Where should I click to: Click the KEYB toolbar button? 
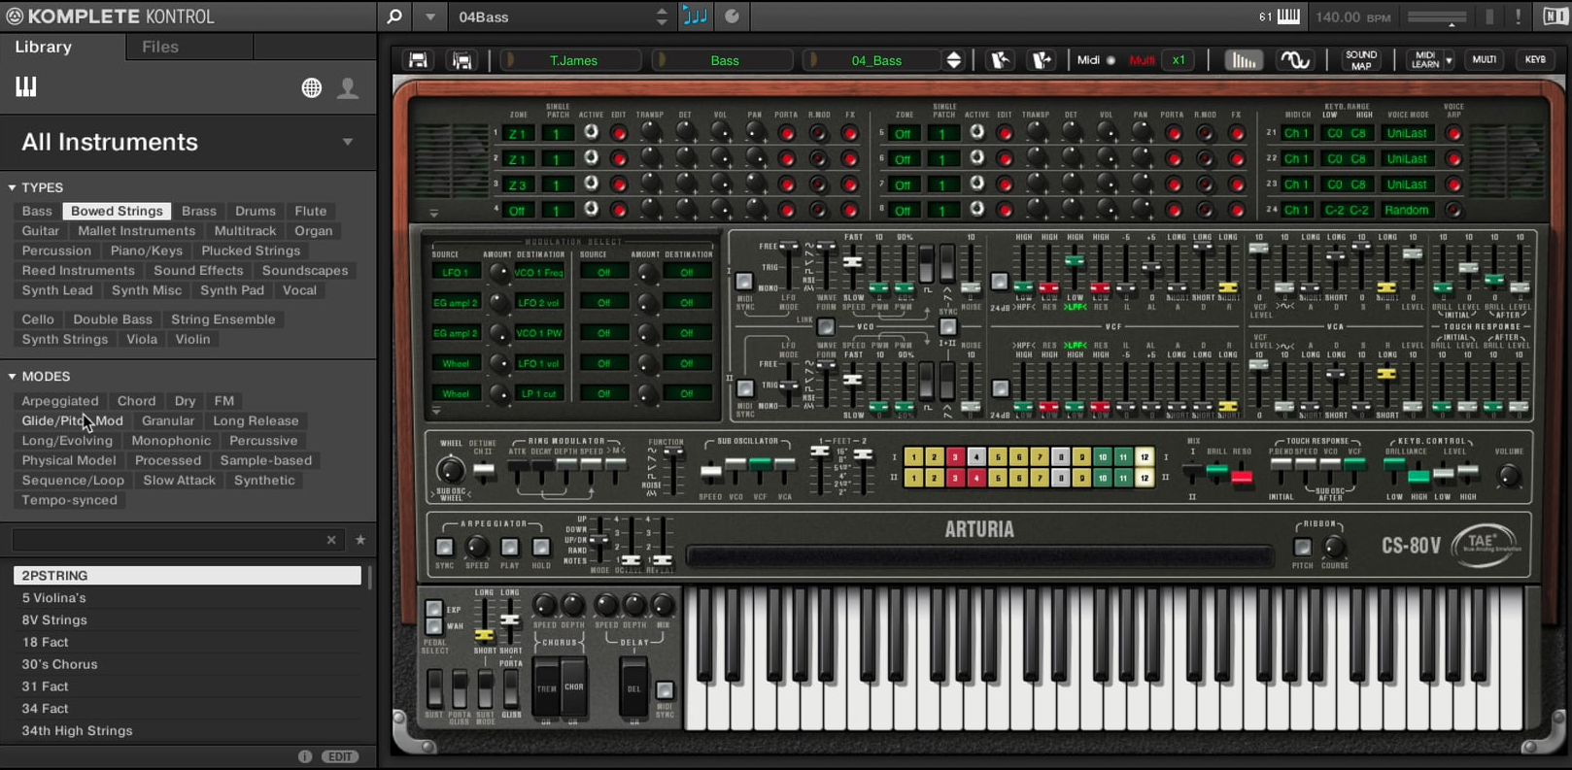click(1535, 60)
